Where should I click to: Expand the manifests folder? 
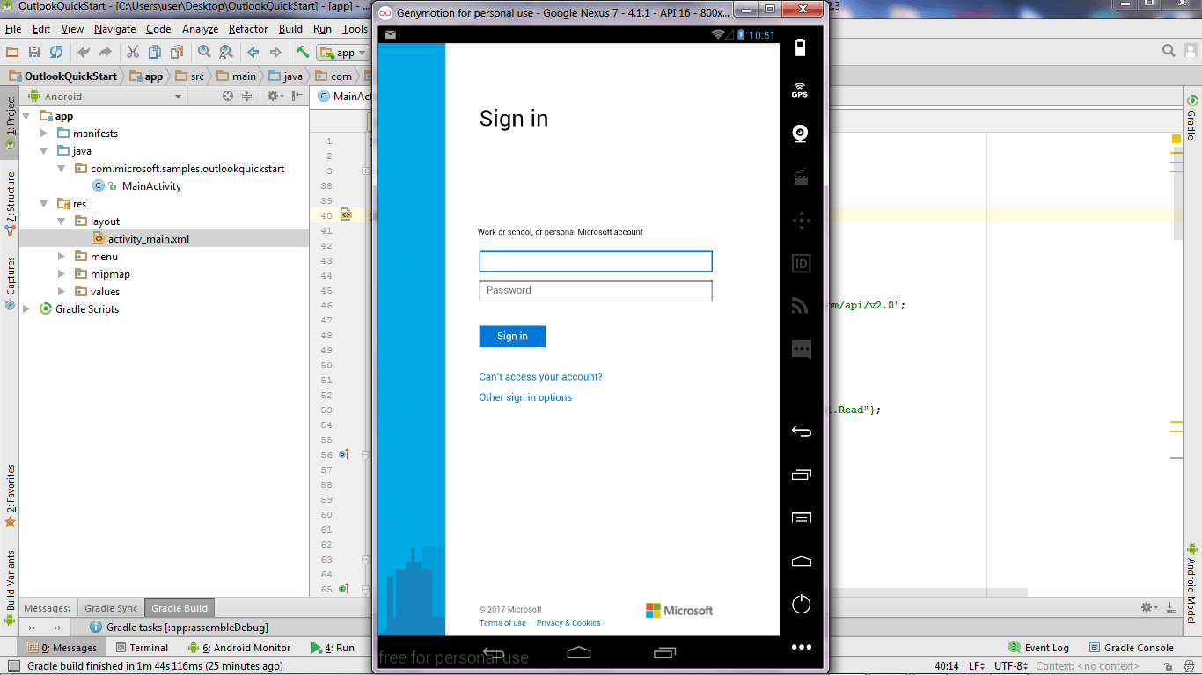(x=44, y=134)
